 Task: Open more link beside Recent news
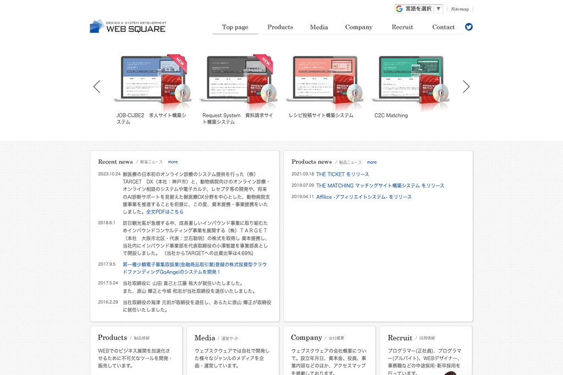point(173,162)
